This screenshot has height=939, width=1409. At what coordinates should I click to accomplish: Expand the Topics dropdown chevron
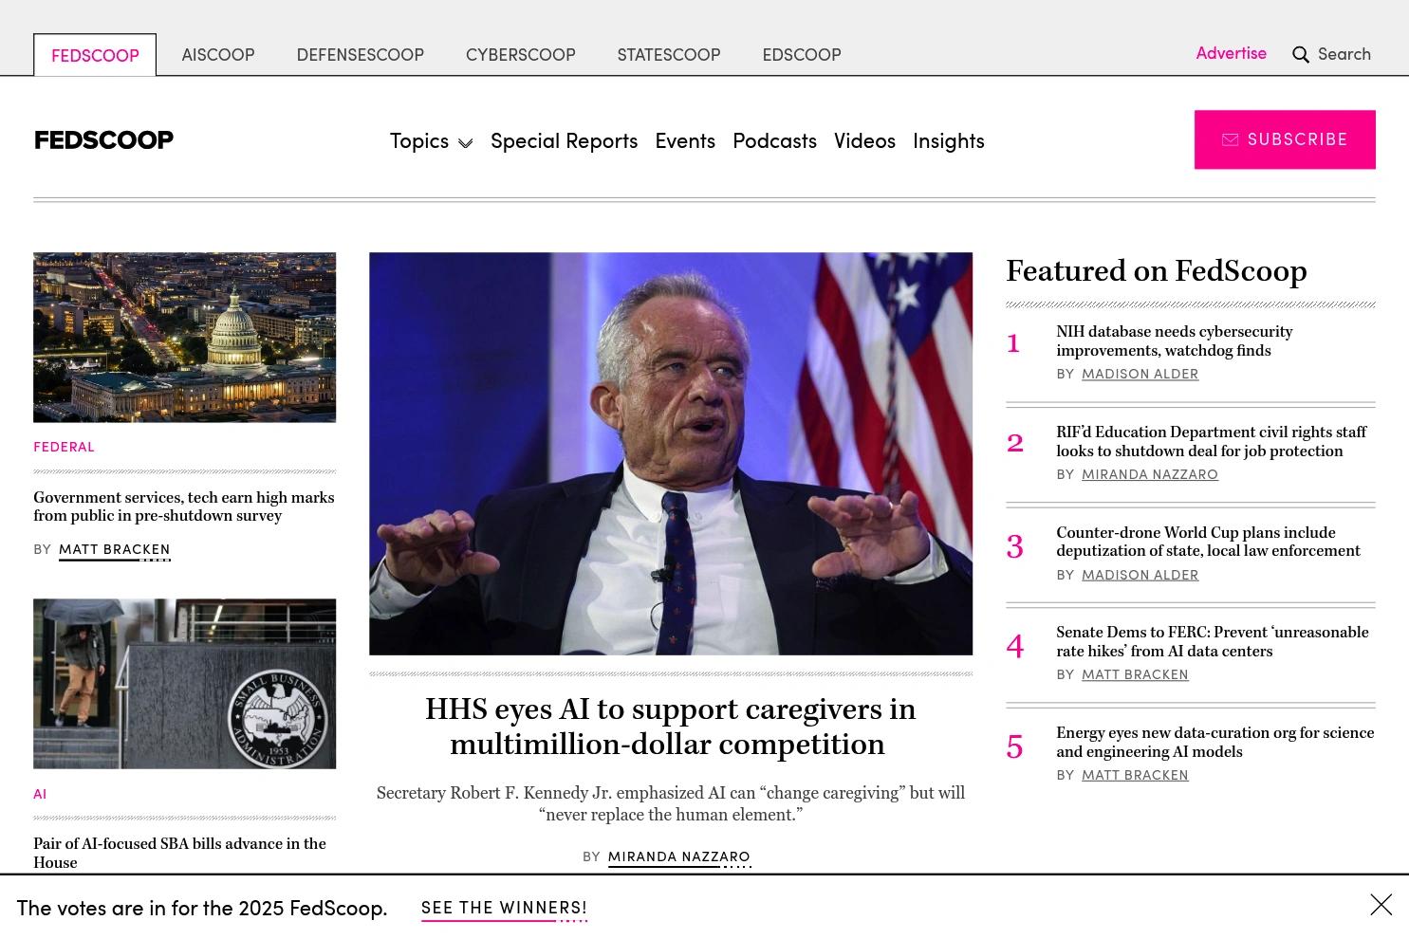(465, 143)
